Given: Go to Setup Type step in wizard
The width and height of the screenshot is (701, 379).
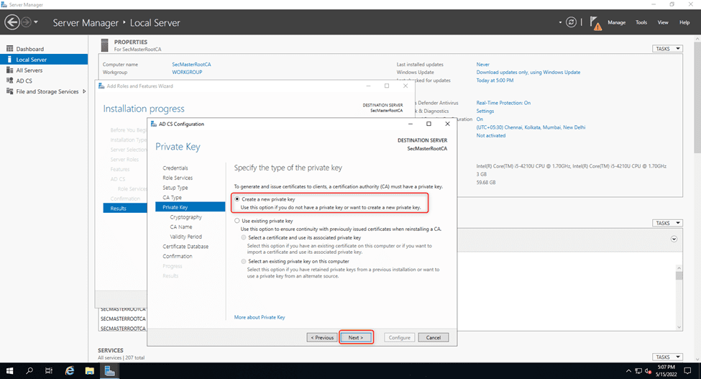Looking at the screenshot, I should pos(175,188).
